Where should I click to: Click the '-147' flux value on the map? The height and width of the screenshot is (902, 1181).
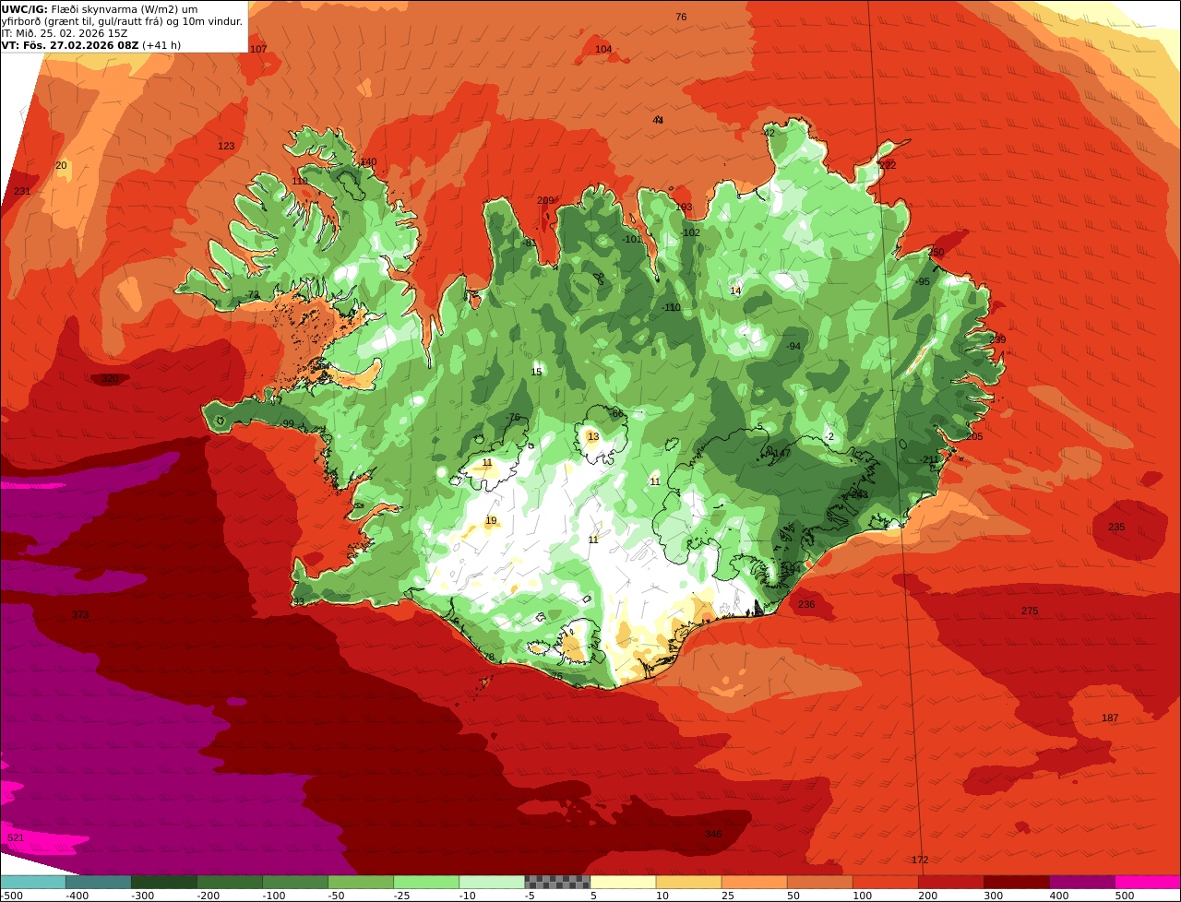[781, 453]
